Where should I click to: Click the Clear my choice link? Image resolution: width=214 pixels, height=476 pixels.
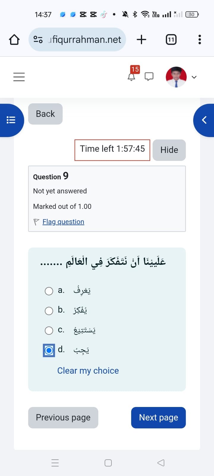point(88,371)
